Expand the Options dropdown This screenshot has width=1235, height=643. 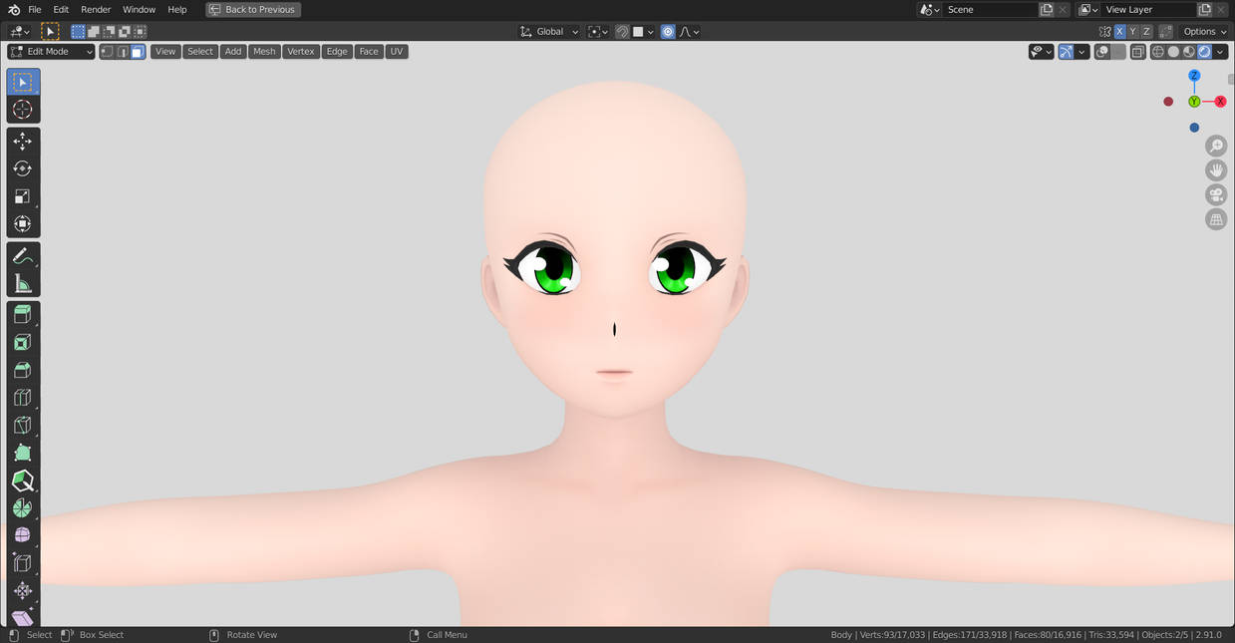(x=1205, y=32)
